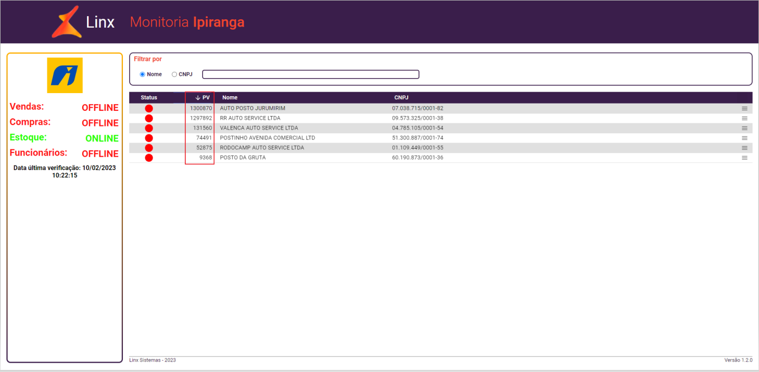Open row menu for POSTO DA GRUTA
This screenshot has height=372, width=759.
(x=744, y=158)
